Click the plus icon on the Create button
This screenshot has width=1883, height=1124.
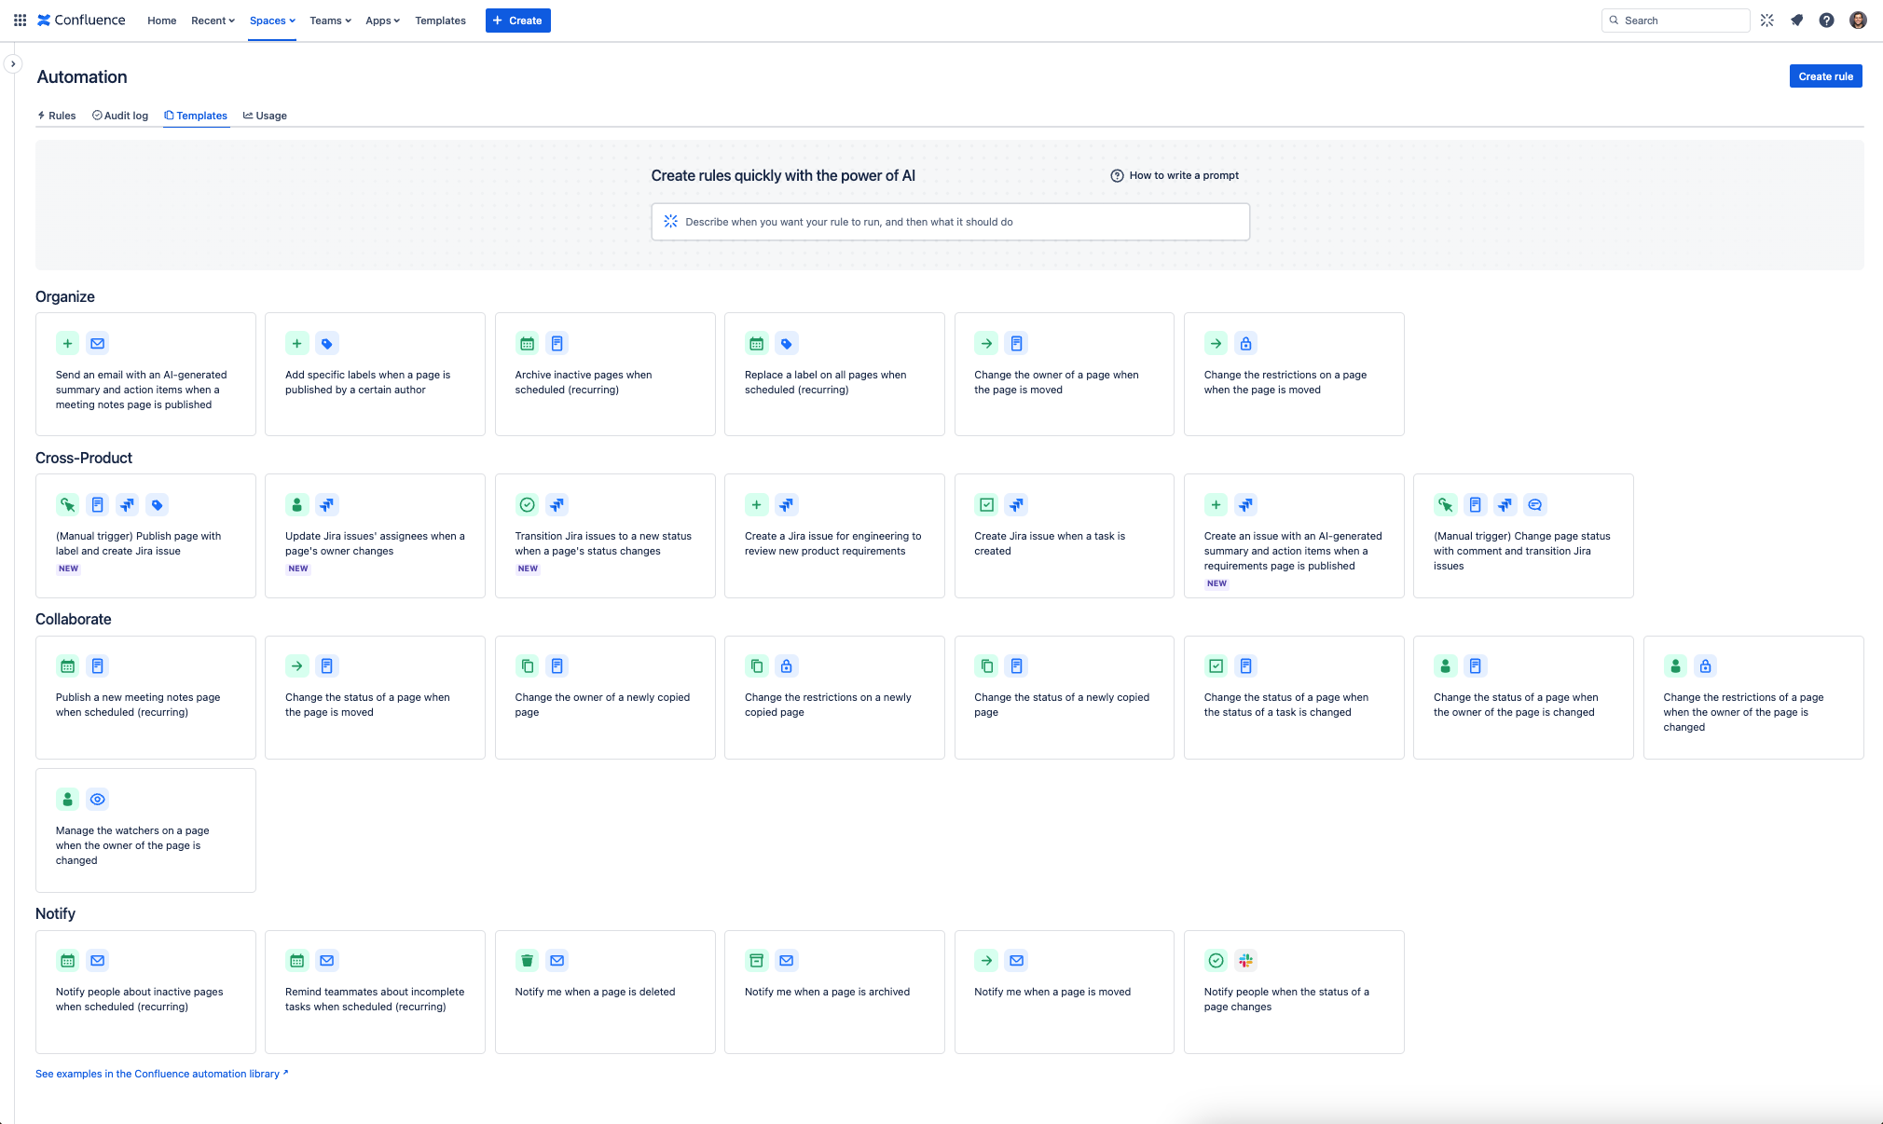click(x=497, y=20)
